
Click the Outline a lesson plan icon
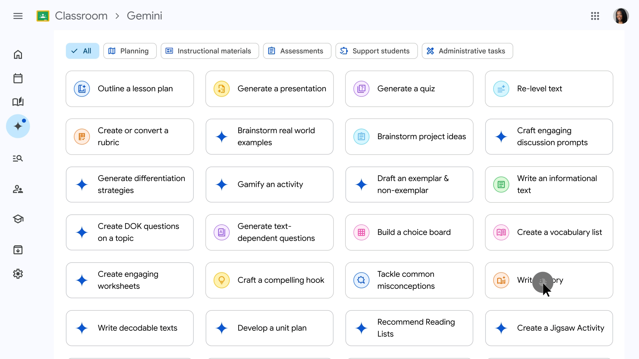(x=82, y=89)
